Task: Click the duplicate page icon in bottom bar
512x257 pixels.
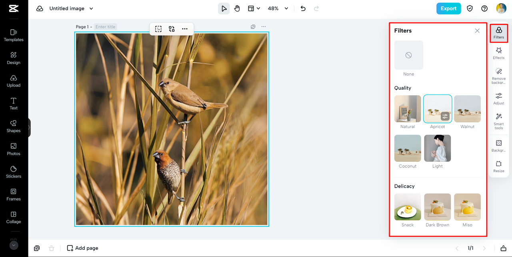Action: (37, 248)
